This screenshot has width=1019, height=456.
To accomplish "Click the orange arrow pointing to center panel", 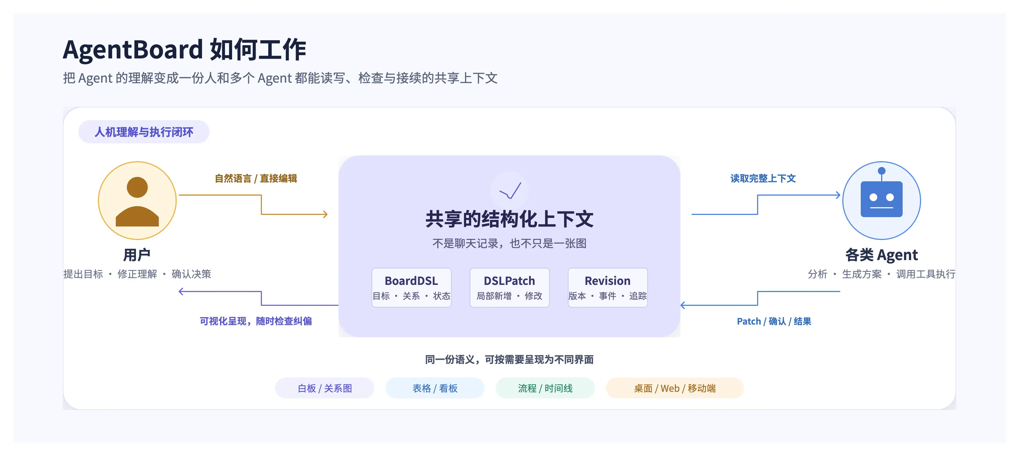I will [253, 205].
